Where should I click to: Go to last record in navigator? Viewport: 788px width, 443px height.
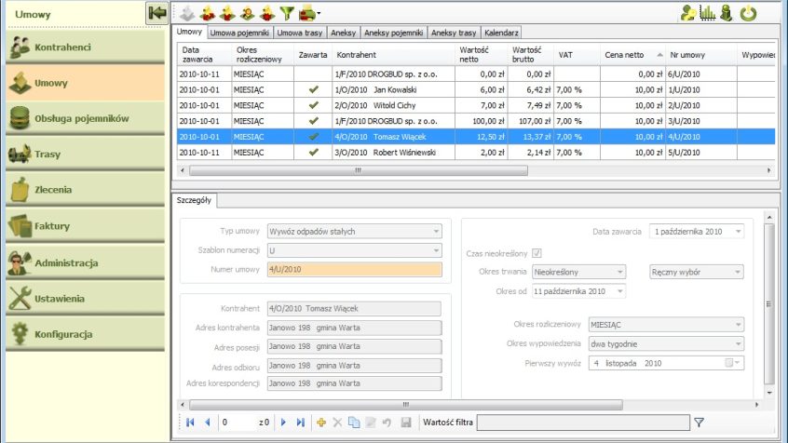coord(301,423)
